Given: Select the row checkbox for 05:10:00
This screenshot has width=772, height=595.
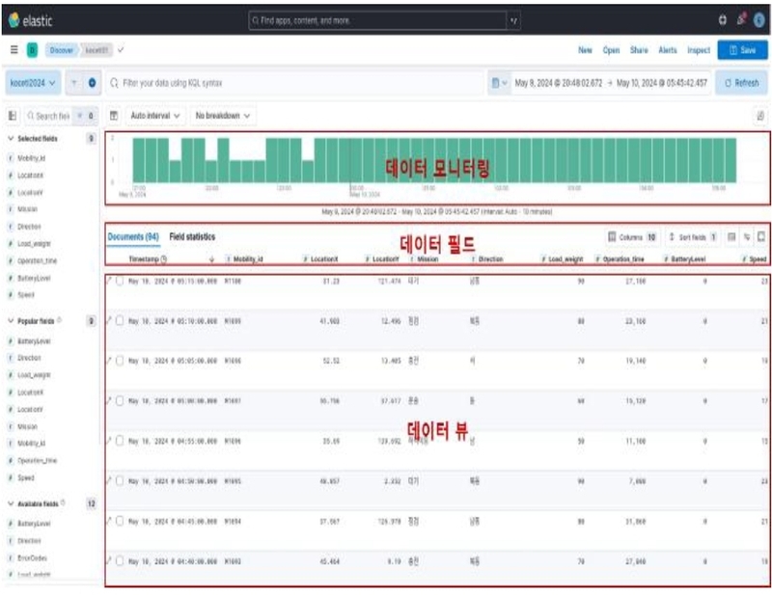Looking at the screenshot, I should [120, 321].
